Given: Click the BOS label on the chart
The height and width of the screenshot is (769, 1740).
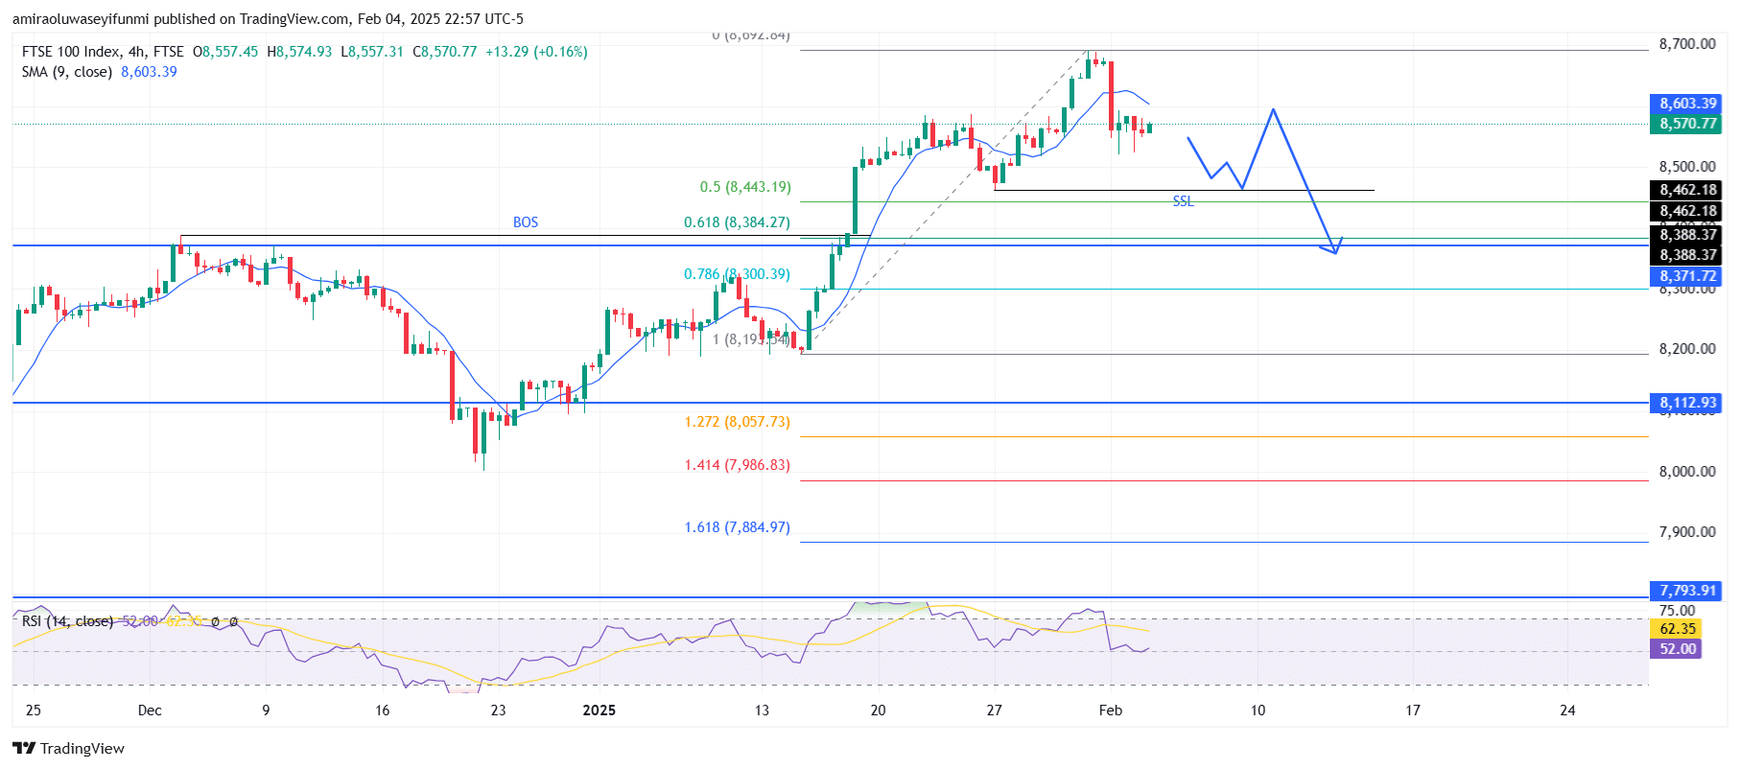Looking at the screenshot, I should [x=526, y=222].
